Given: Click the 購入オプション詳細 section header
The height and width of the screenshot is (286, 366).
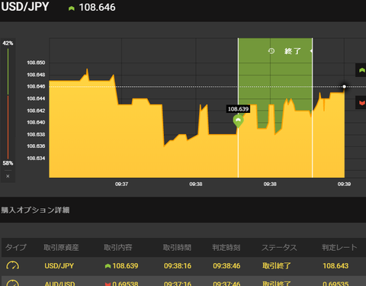Looking at the screenshot, I should (35, 210).
